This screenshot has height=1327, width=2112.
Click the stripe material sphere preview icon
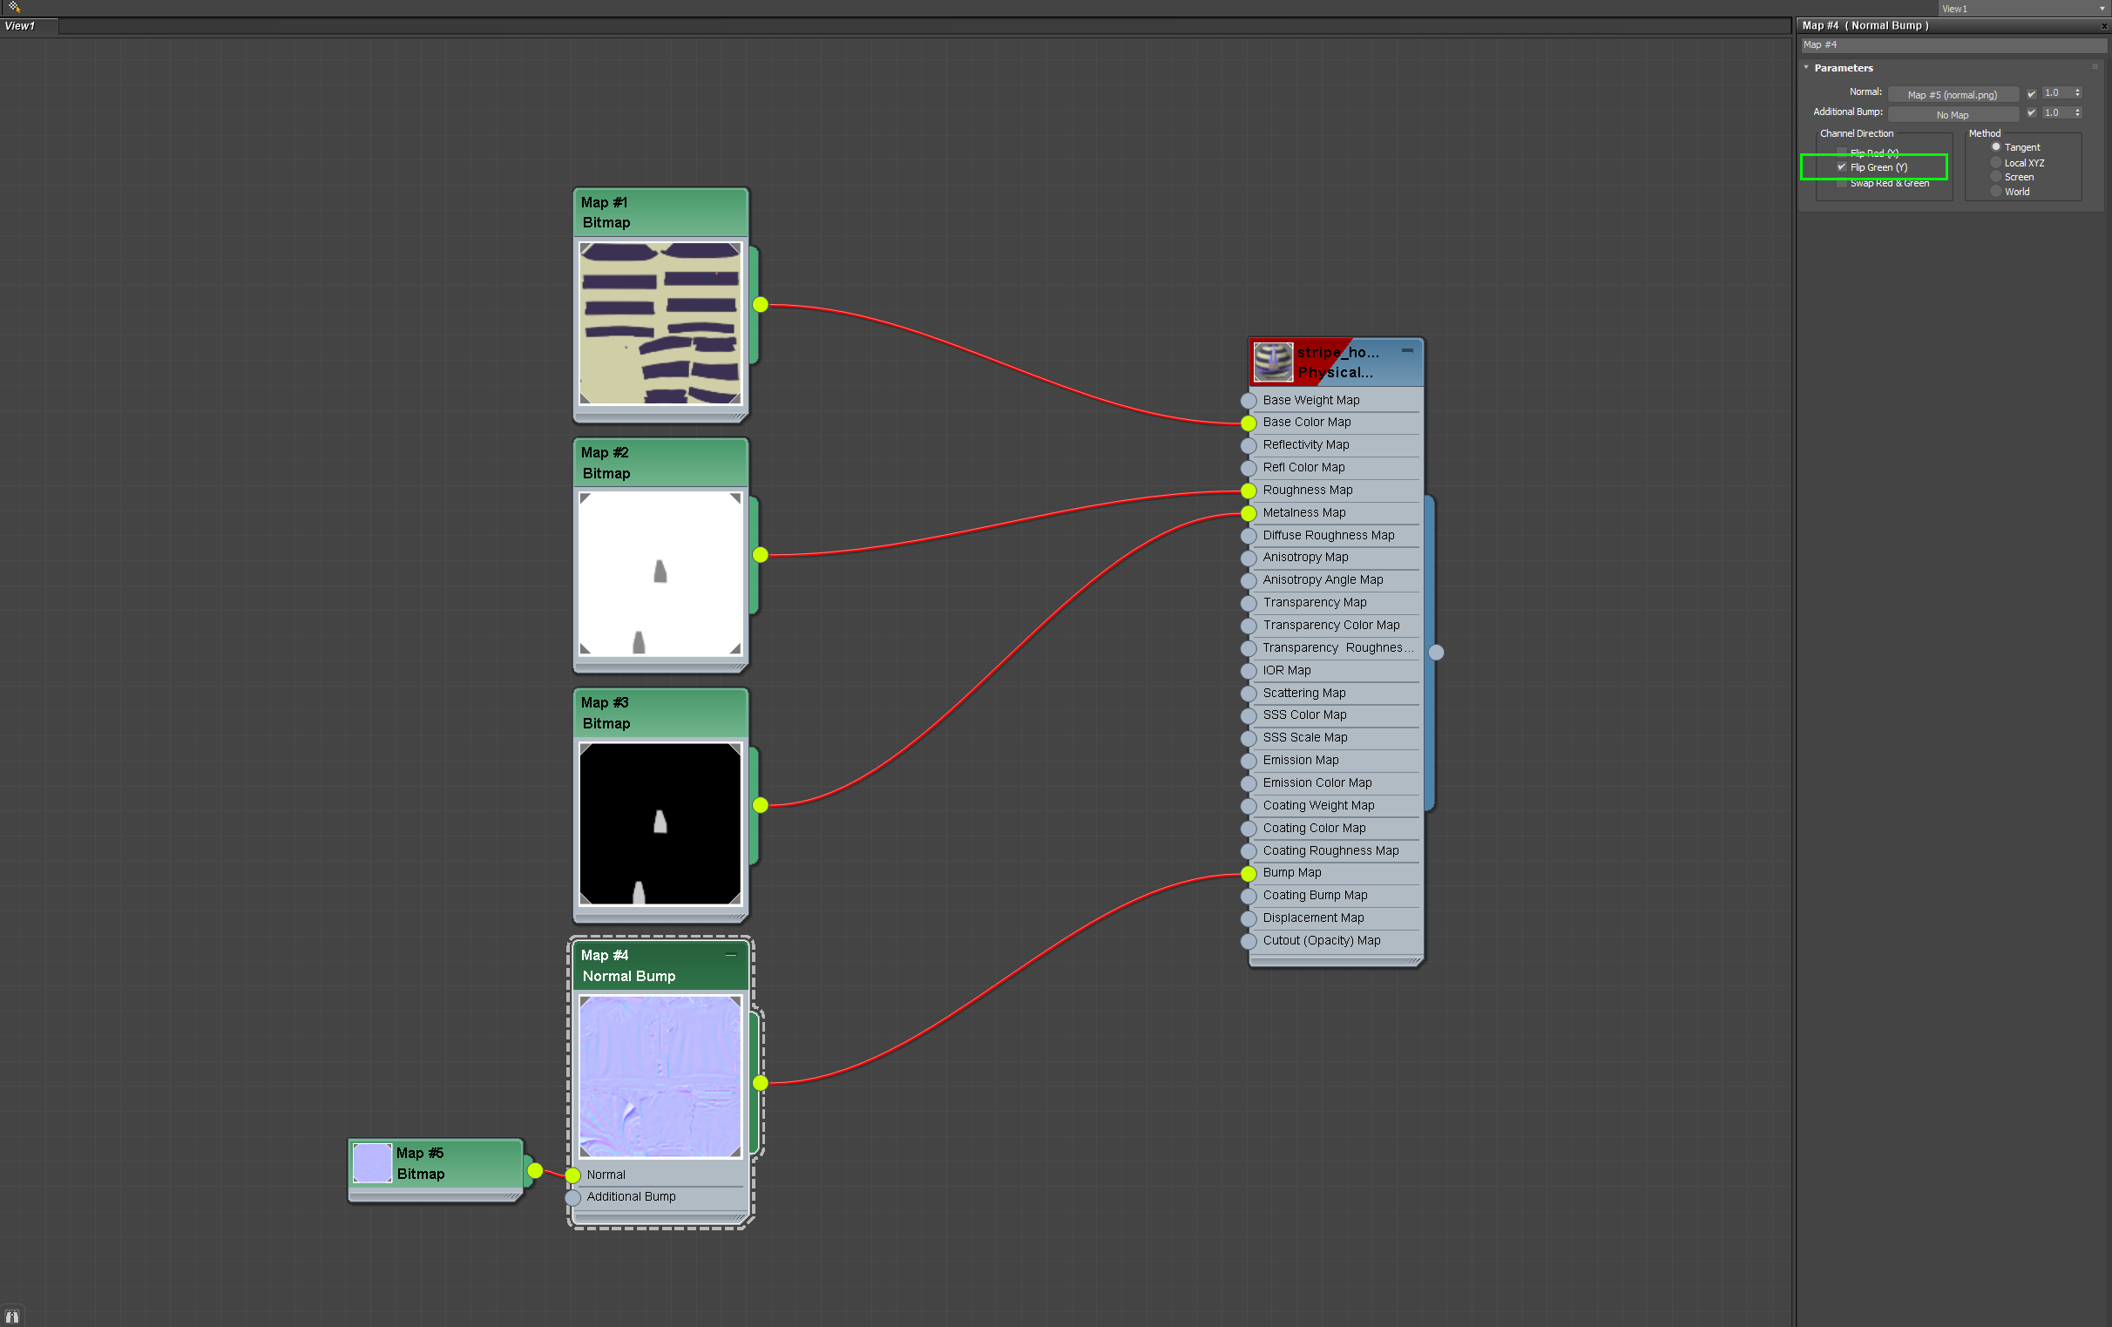tap(1273, 362)
